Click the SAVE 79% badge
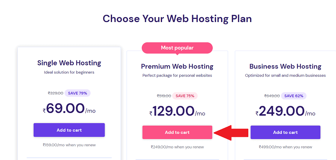Image resolution: width=336 pixels, height=160 pixels. coord(78,93)
